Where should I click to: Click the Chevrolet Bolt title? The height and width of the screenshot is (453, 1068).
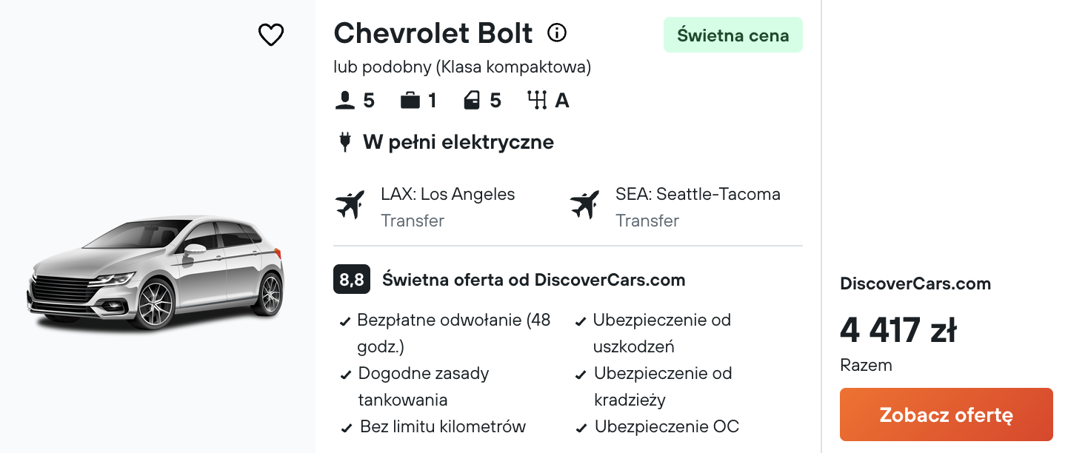pos(433,33)
